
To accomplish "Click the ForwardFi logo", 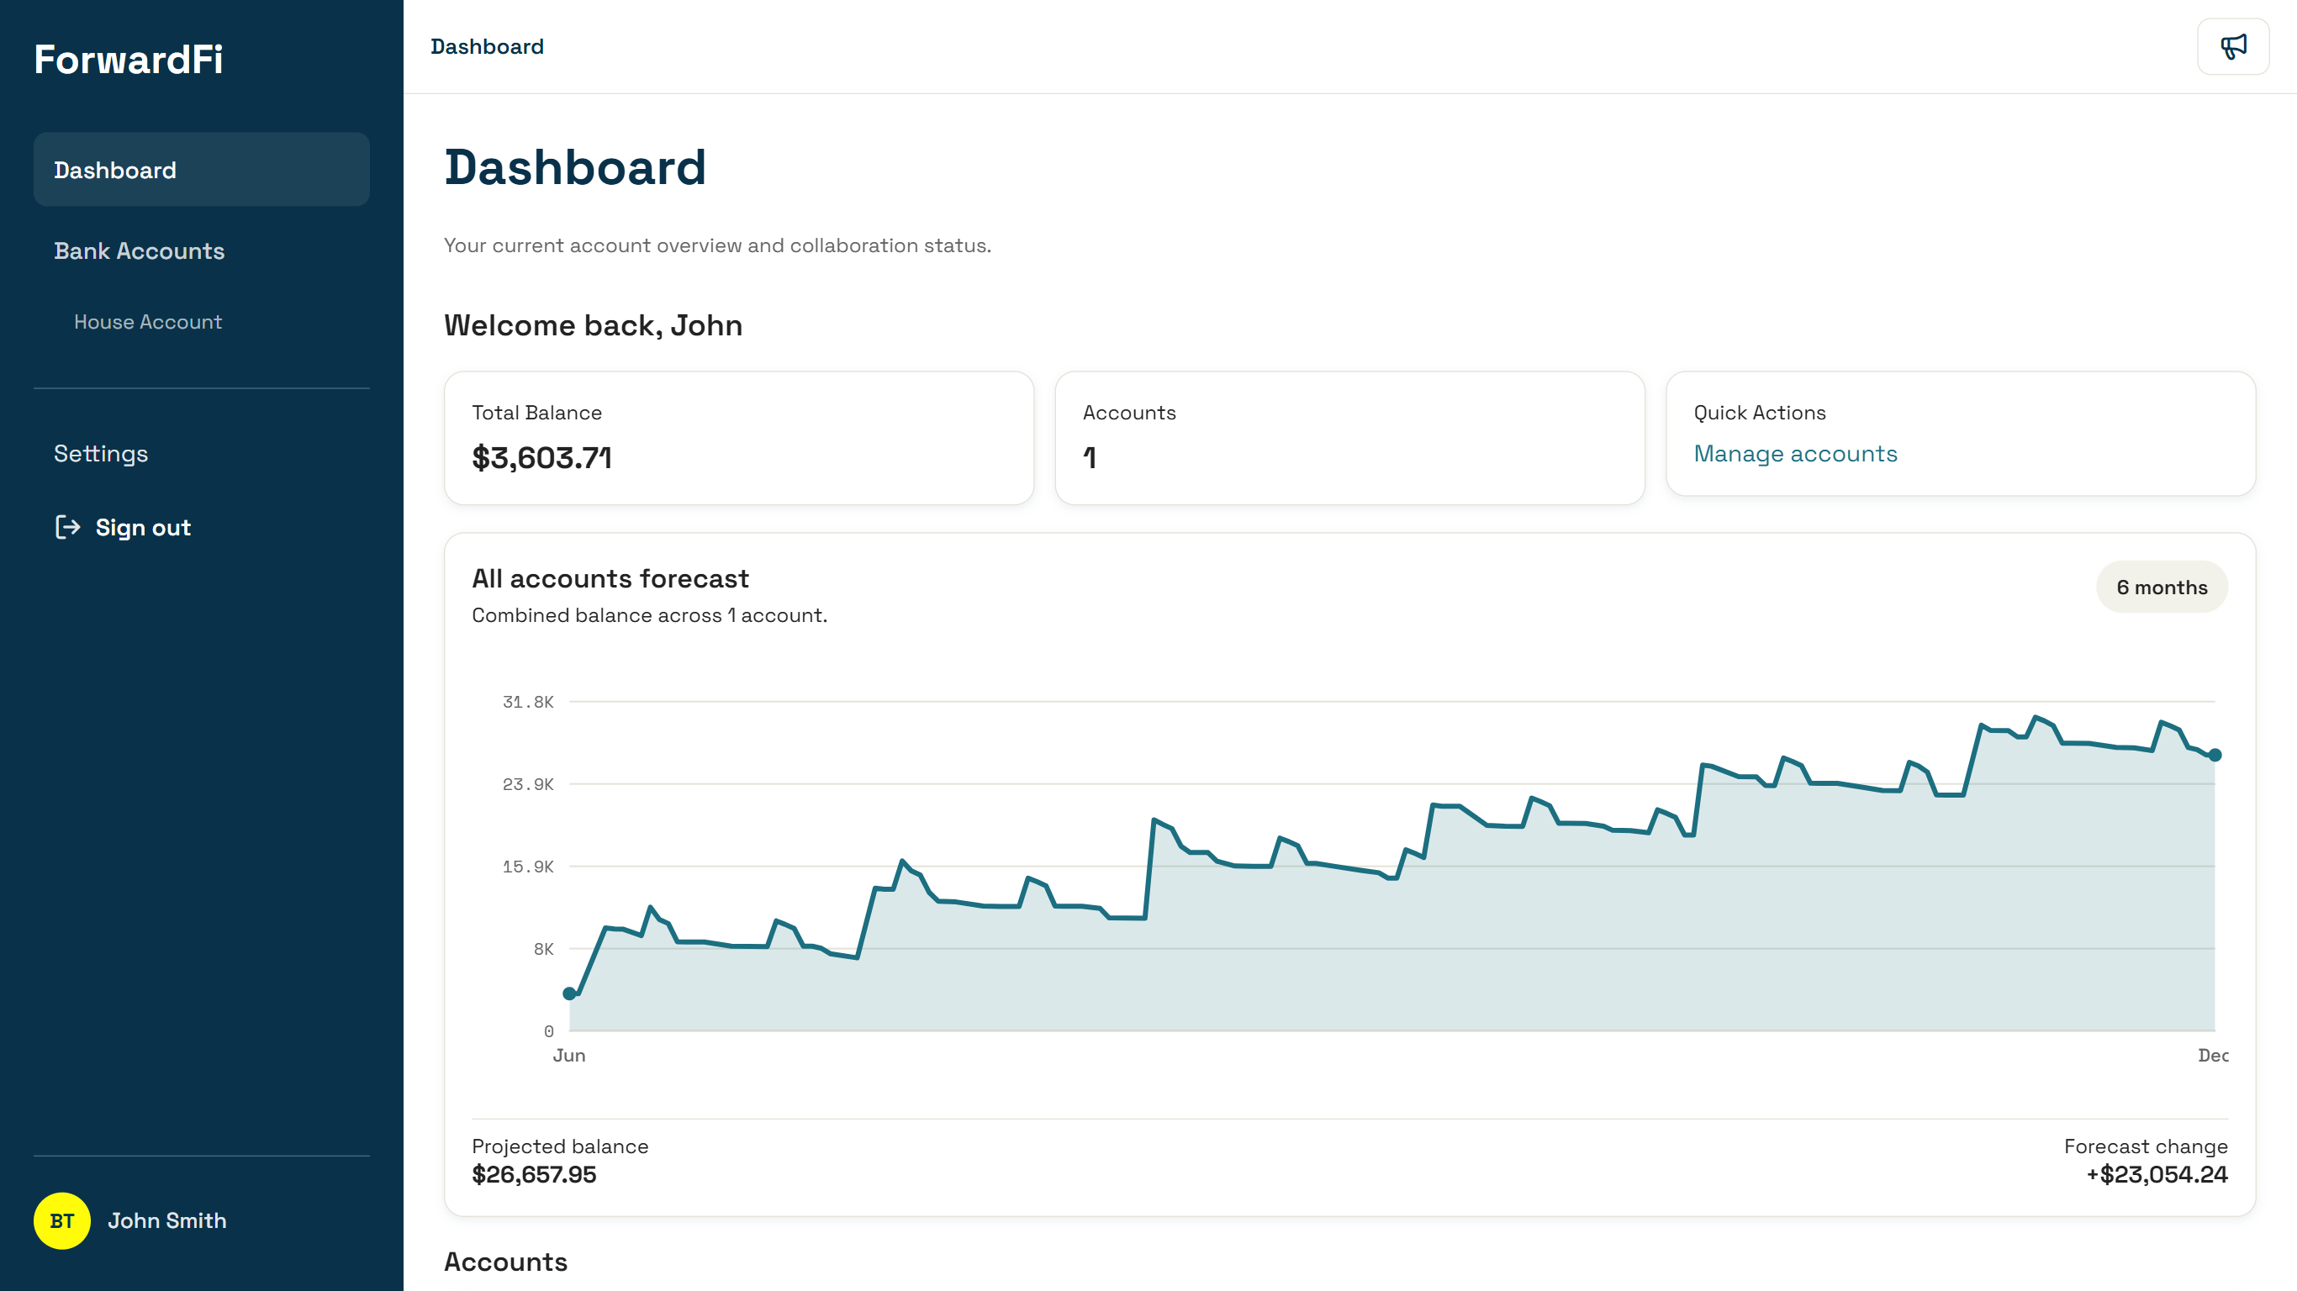I will pos(129,60).
